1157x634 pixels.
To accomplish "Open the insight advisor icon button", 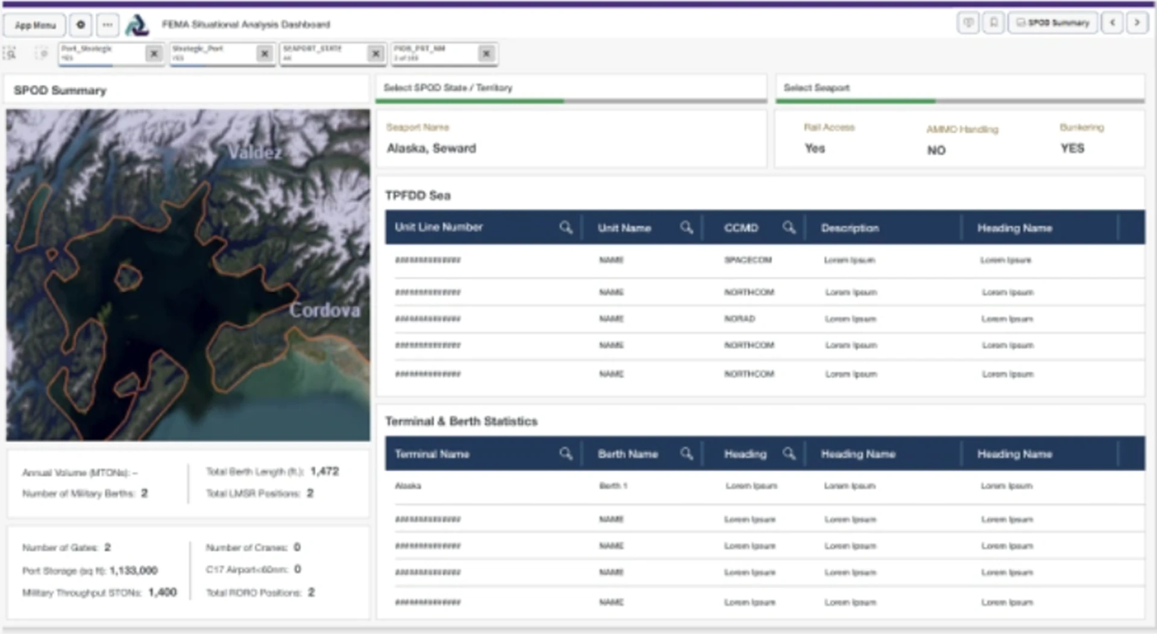I will tap(968, 23).
